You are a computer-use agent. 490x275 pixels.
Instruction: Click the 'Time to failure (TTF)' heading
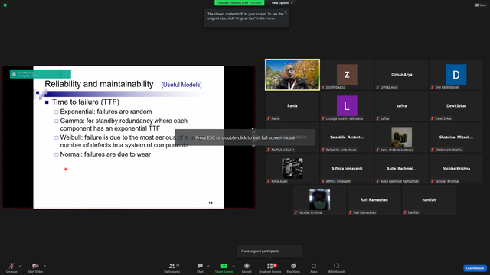click(86, 102)
